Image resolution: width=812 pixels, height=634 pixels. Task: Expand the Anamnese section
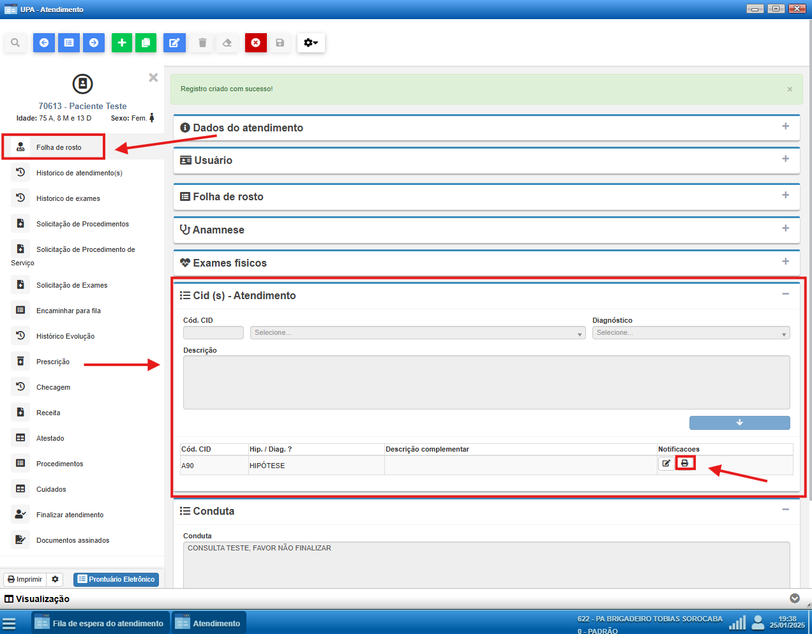click(x=785, y=228)
